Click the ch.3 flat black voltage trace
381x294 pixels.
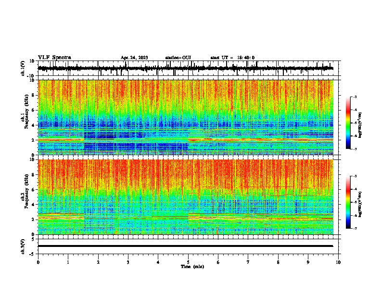[x=185, y=246]
